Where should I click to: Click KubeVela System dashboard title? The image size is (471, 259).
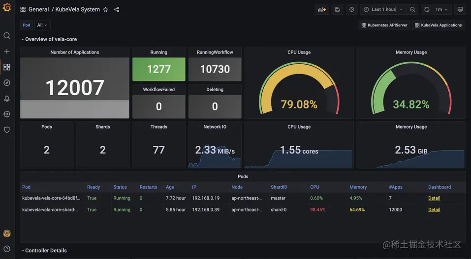coord(77,10)
